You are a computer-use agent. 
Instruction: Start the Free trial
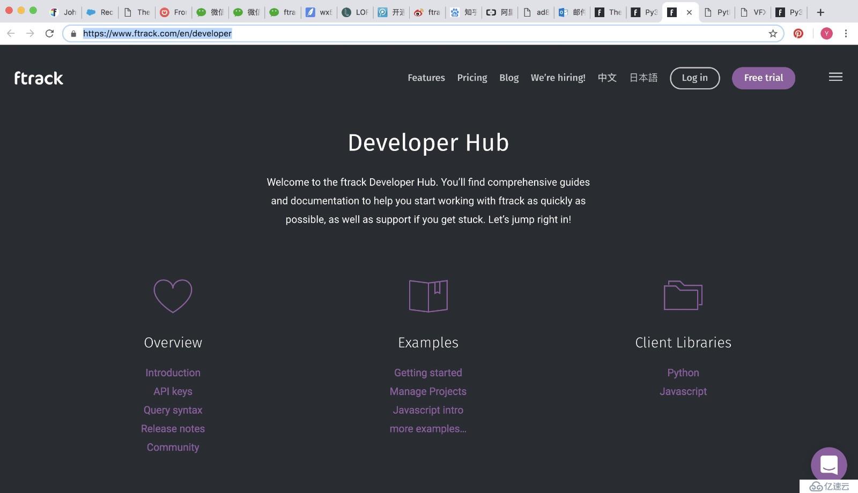click(x=763, y=78)
